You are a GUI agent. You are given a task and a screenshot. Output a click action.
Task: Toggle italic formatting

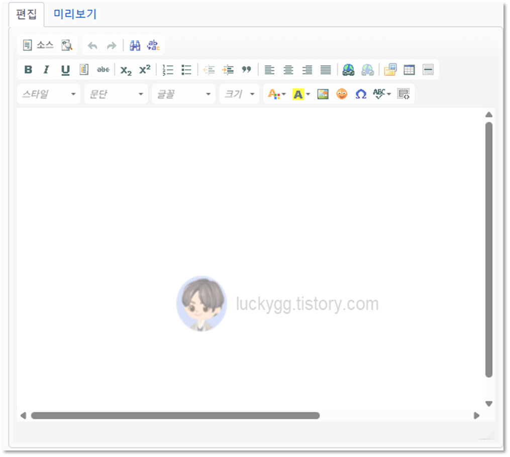coord(47,70)
